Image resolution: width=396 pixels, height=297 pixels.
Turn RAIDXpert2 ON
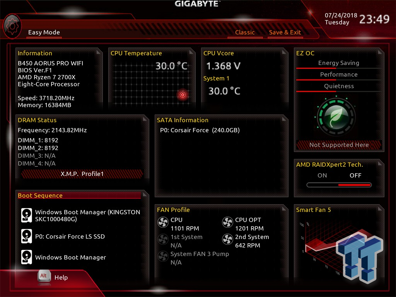coord(322,175)
